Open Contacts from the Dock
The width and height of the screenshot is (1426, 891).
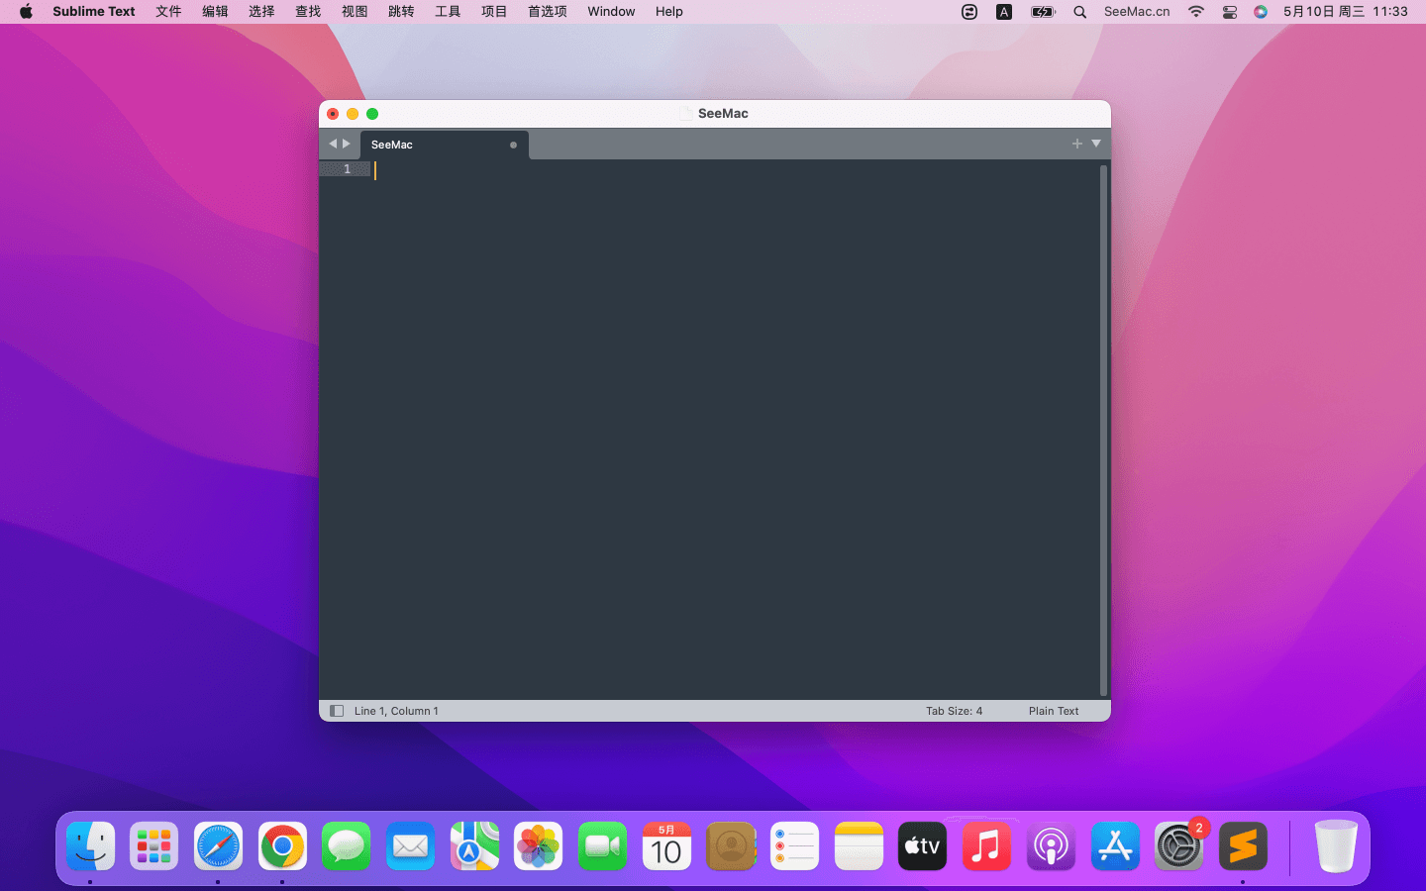coord(731,846)
